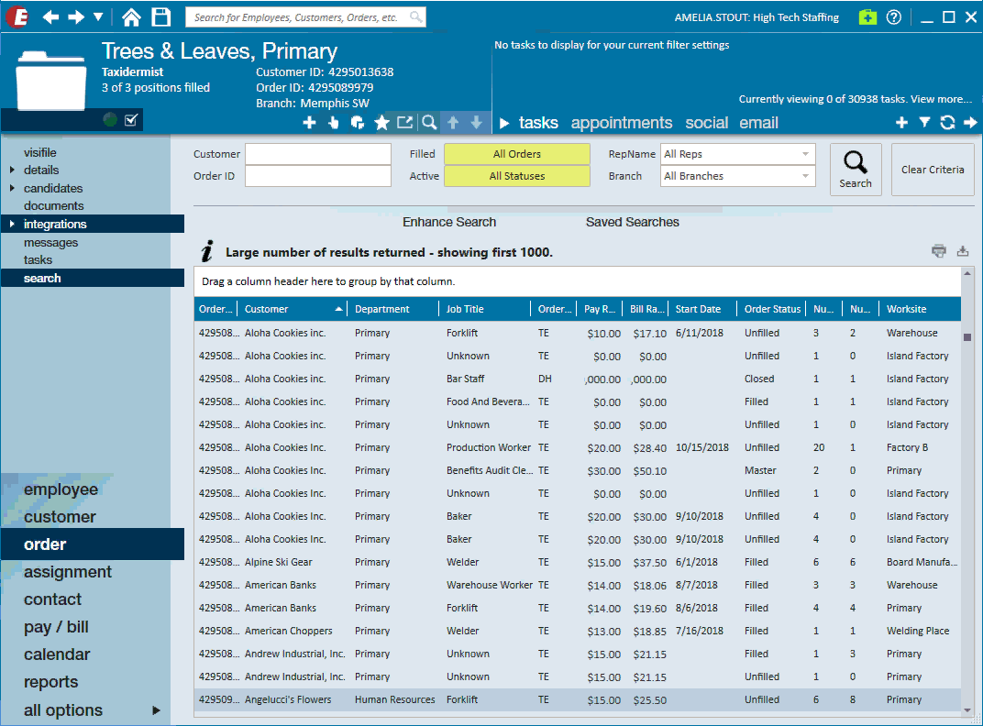Viewport: 983px width, 726px height.
Task: Click the View more... link
Action: tap(941, 99)
